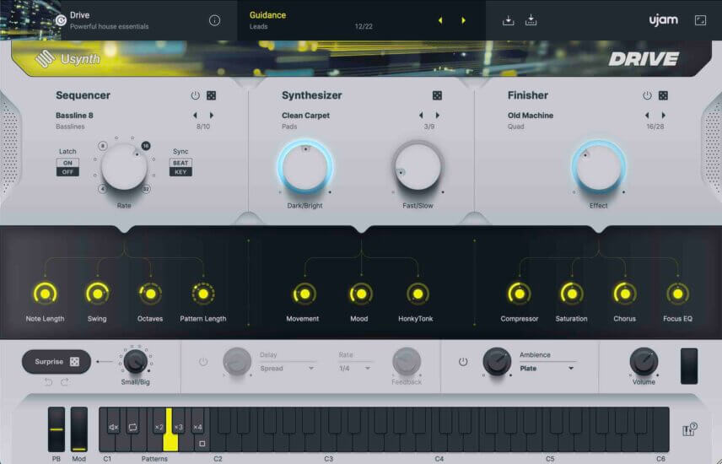This screenshot has height=464, width=722.
Task: Click the Octaves knob
Action: [150, 294]
